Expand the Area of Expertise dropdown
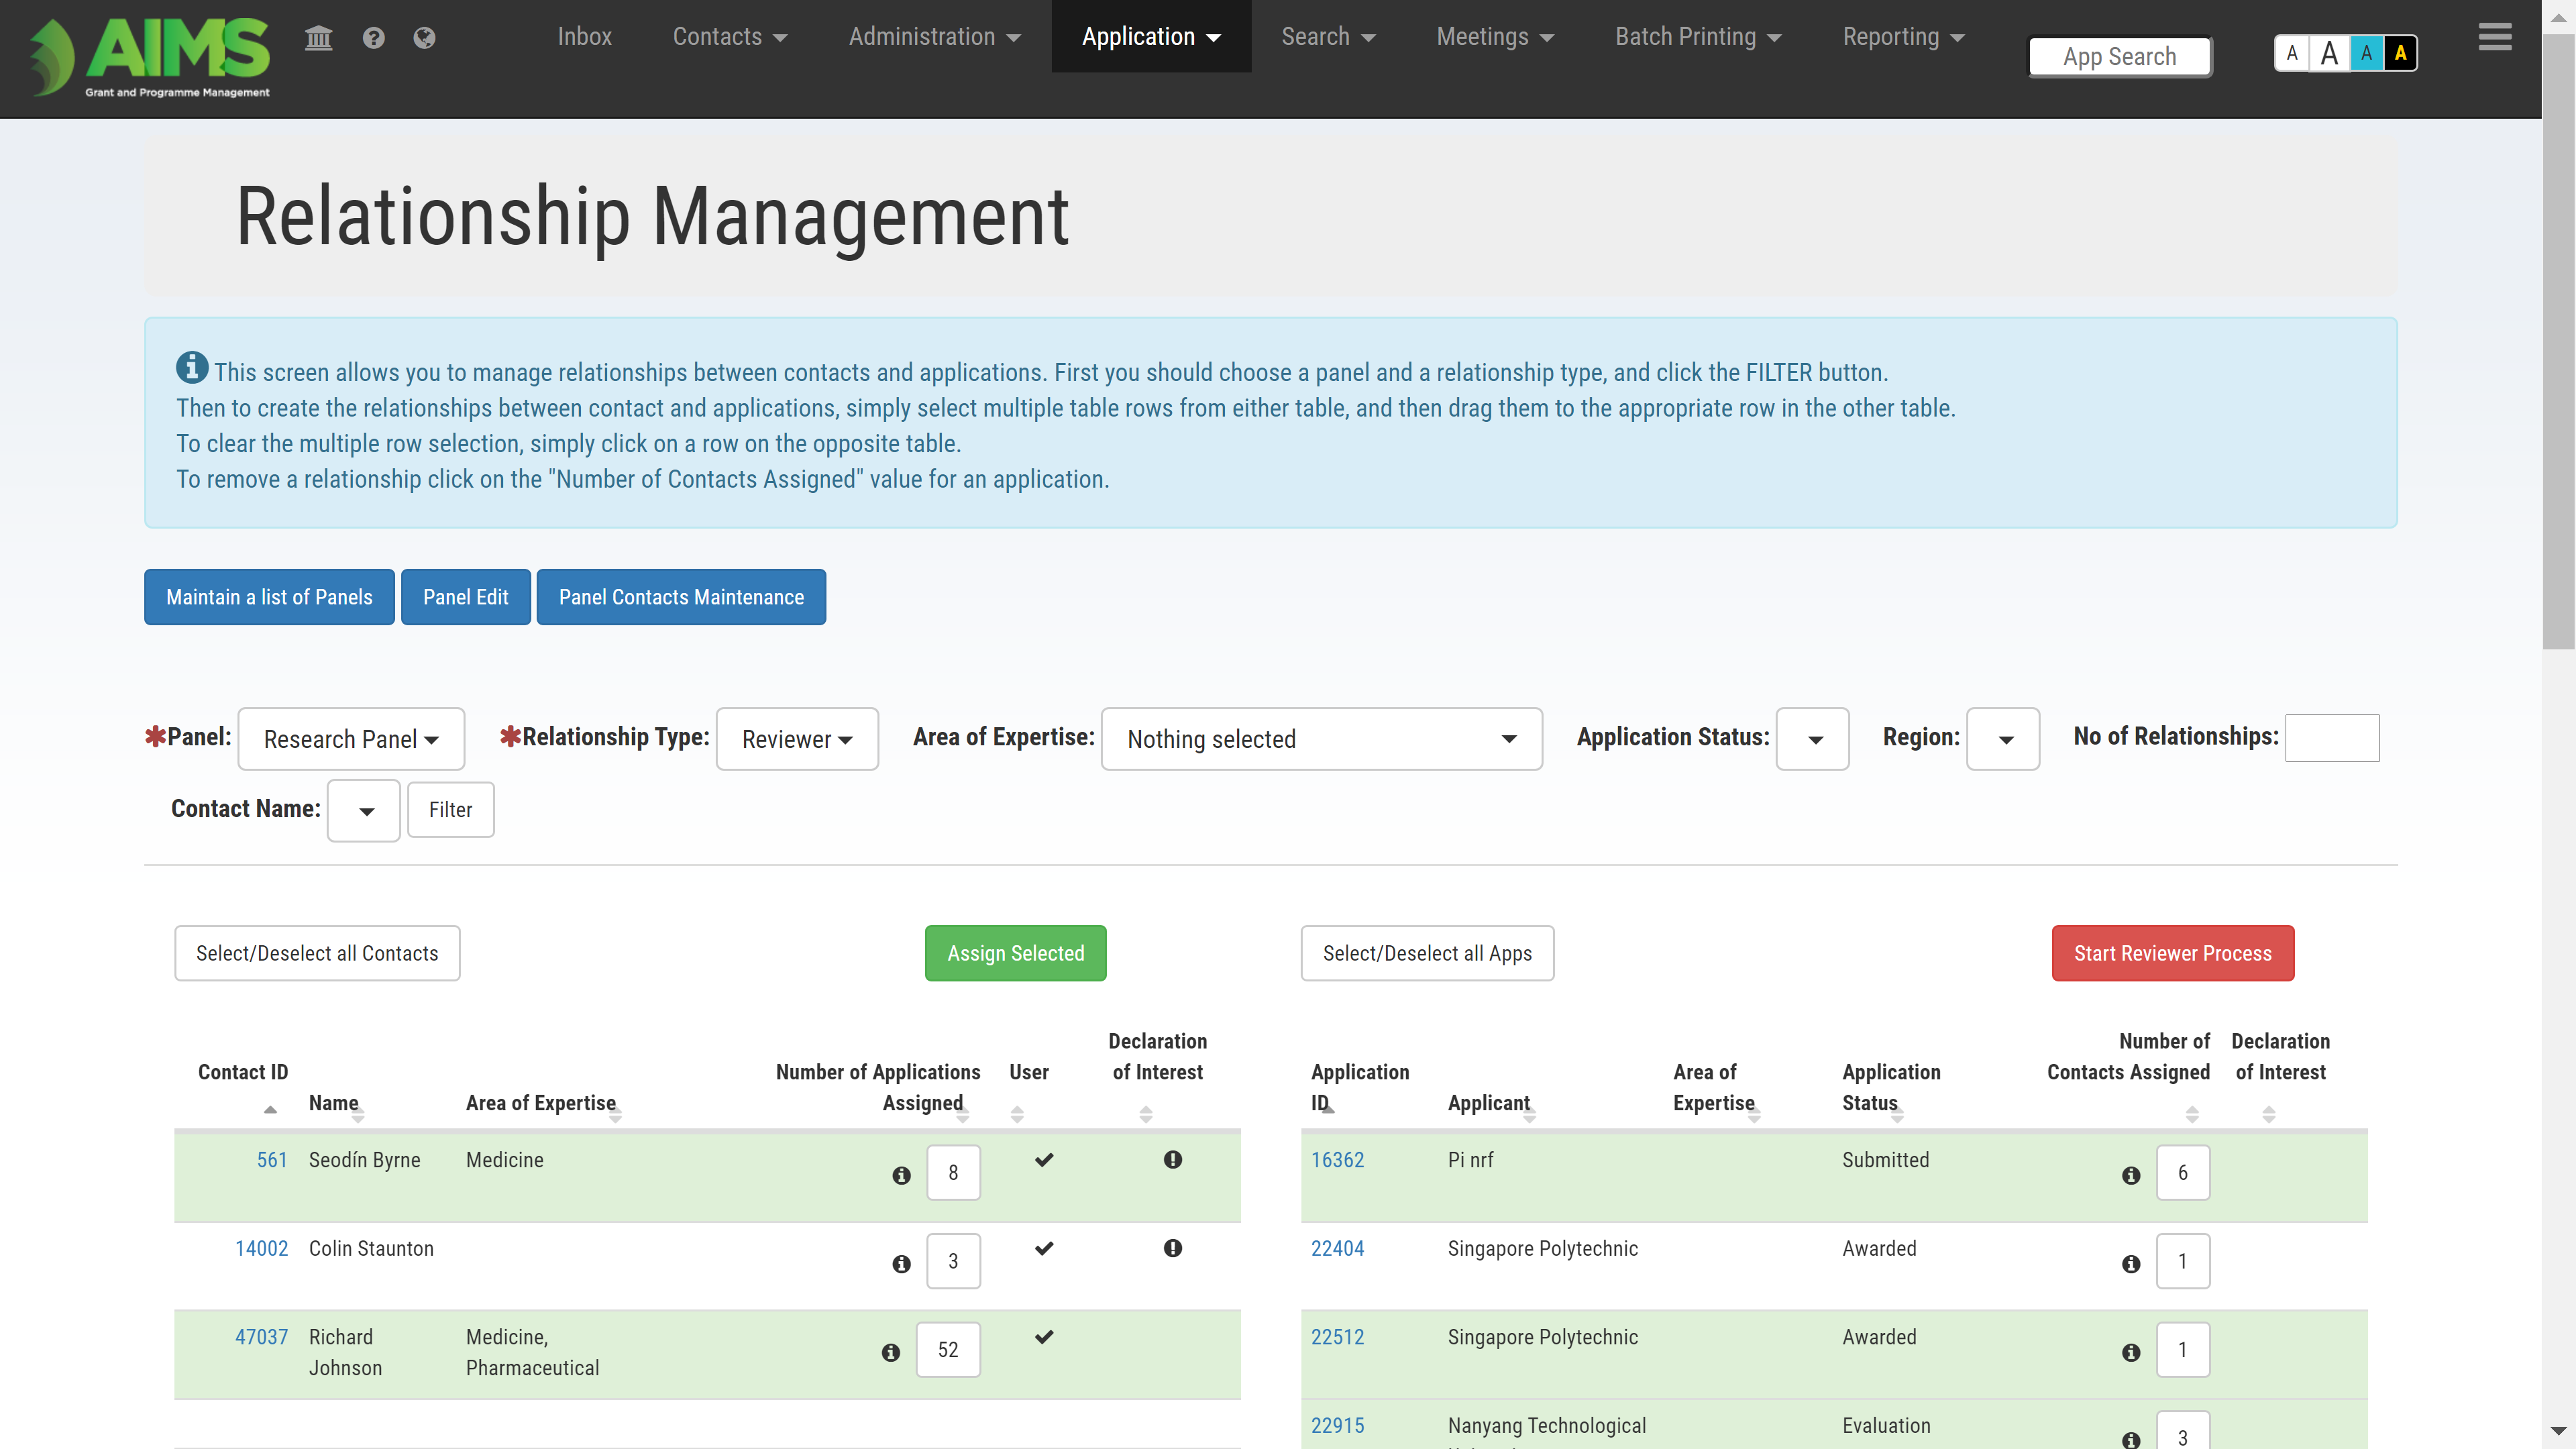The width and height of the screenshot is (2576, 1449). tap(1321, 739)
